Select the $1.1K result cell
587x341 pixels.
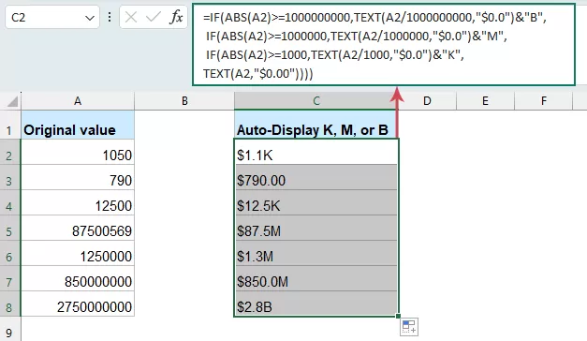316,152
